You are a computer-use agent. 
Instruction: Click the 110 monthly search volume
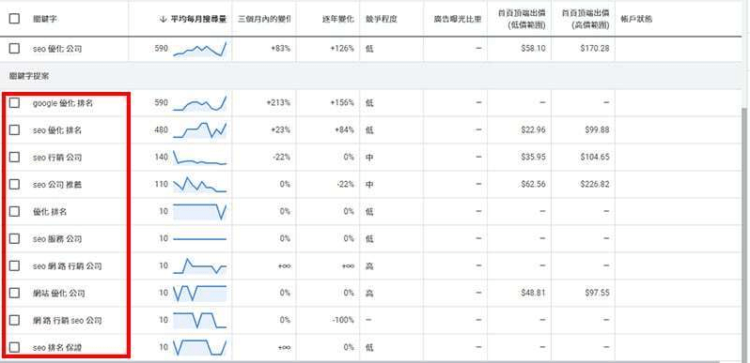tap(162, 184)
